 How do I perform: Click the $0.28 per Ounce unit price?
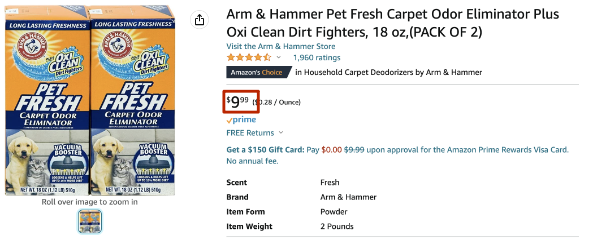pos(276,102)
